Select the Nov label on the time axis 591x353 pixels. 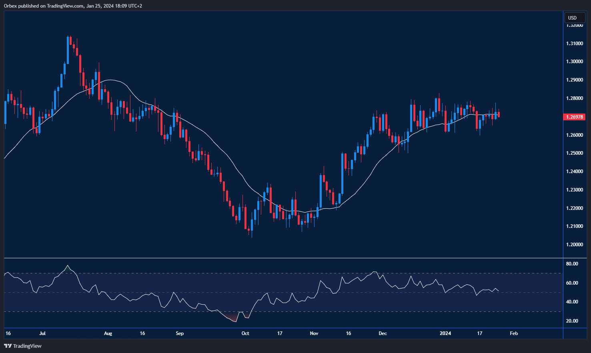[x=314, y=333]
